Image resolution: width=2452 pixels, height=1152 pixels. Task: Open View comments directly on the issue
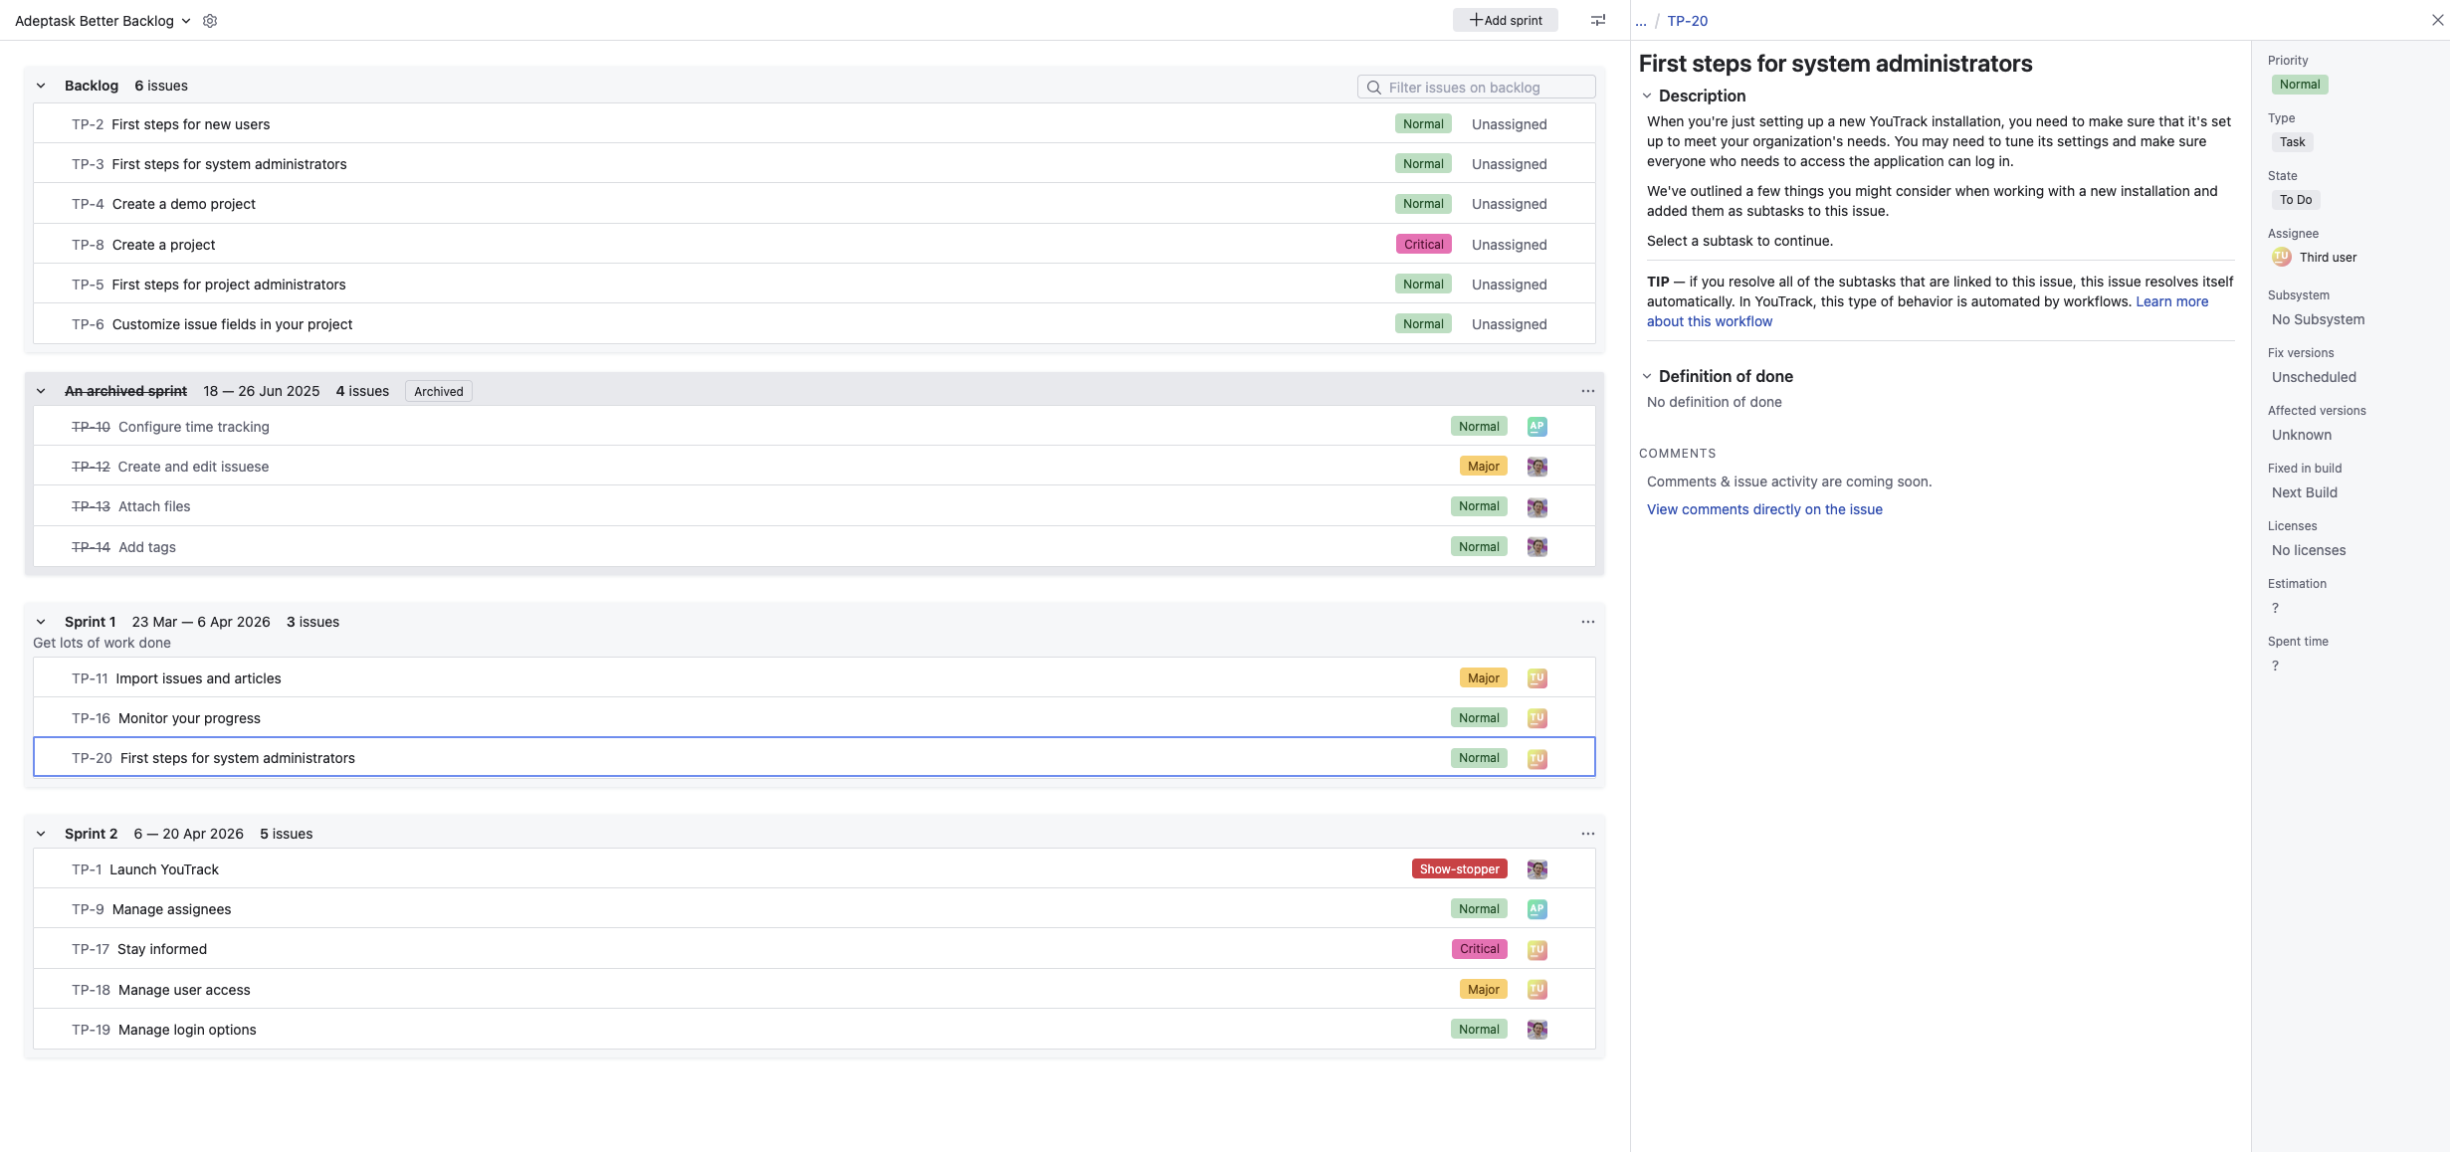pyautogui.click(x=1764, y=509)
